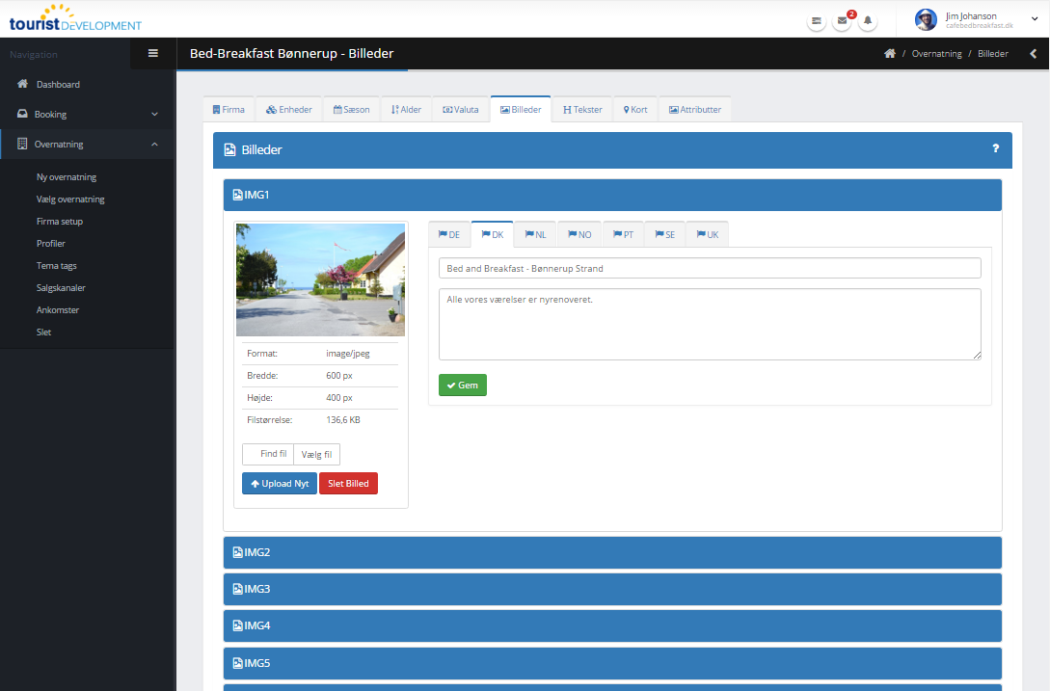Switch to the Tekster tab
Screen dimensions: 1050x691
[582, 110]
